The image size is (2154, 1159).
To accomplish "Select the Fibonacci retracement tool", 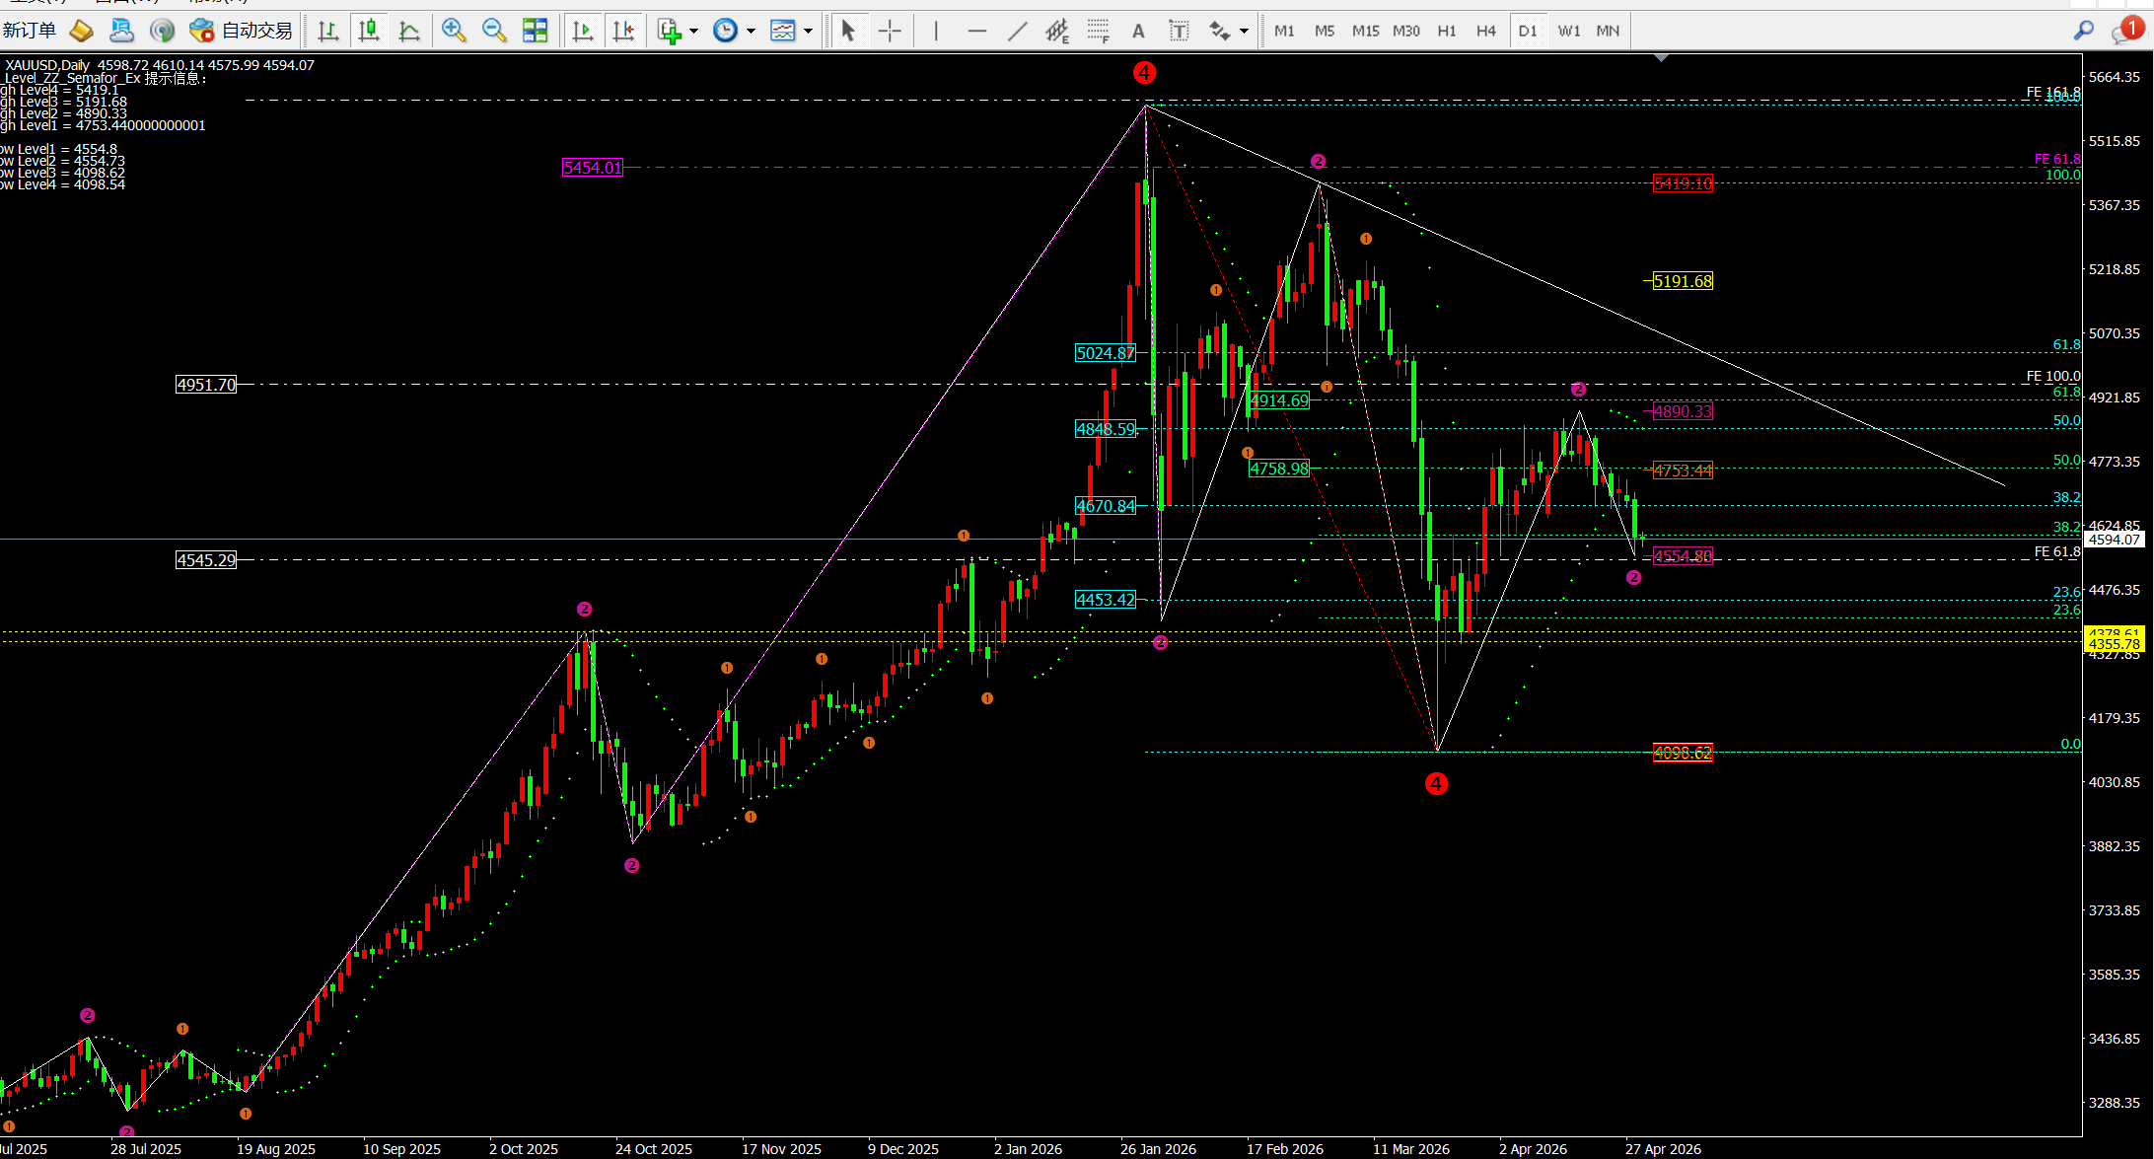I will pos(1098,31).
